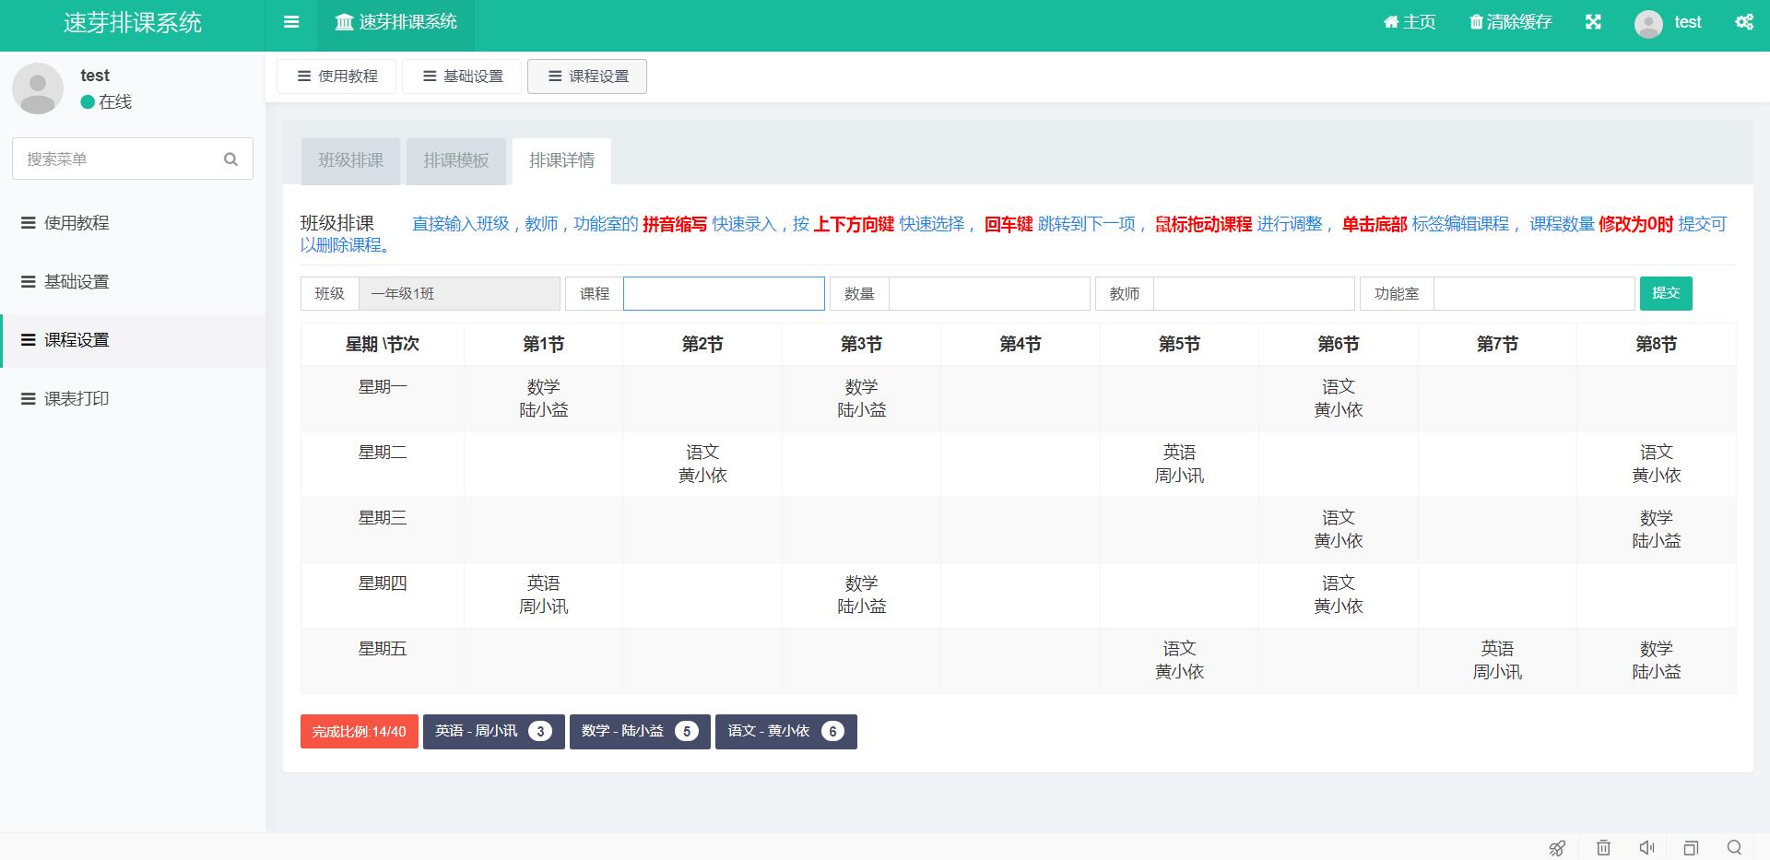Switch to the 排课模板 tab

pos(456,161)
